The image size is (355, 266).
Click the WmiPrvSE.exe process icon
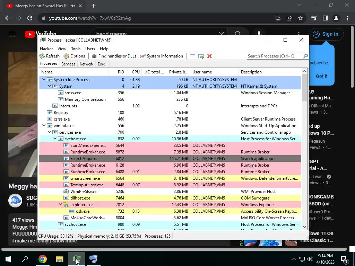click(66, 191)
